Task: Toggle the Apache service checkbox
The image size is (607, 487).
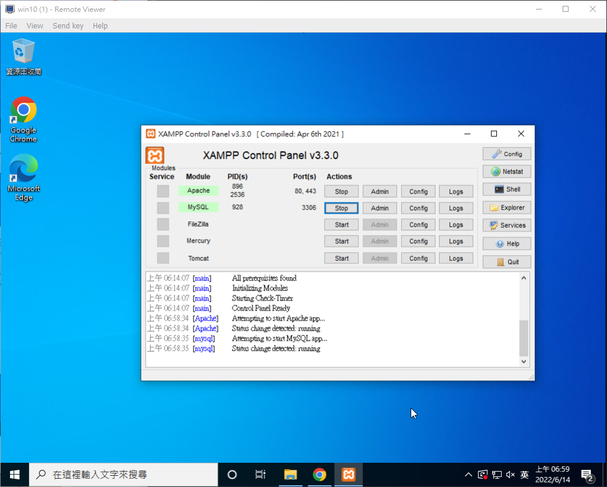Action: click(x=163, y=191)
